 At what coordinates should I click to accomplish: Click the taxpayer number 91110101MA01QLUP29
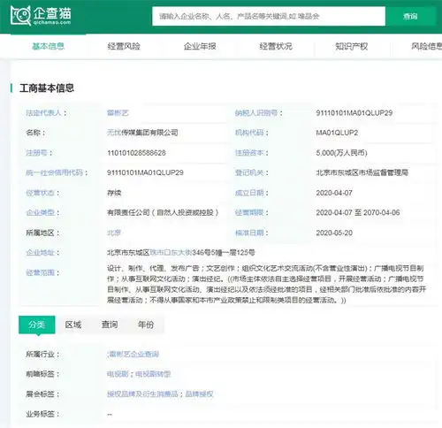[x=354, y=113]
